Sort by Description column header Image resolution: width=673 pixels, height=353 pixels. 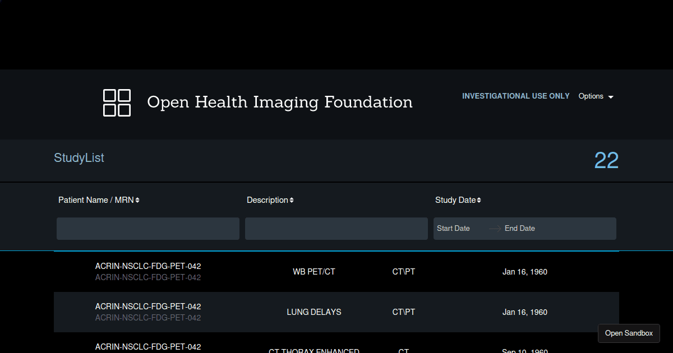tap(267, 200)
